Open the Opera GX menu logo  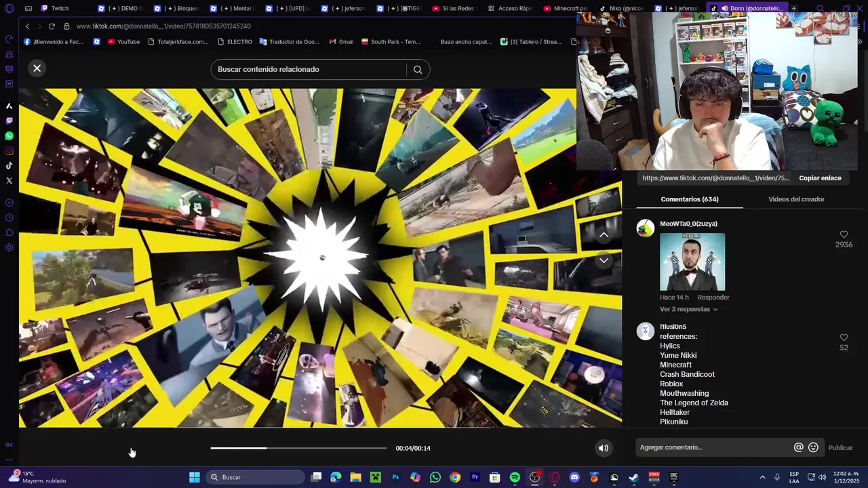pos(9,9)
